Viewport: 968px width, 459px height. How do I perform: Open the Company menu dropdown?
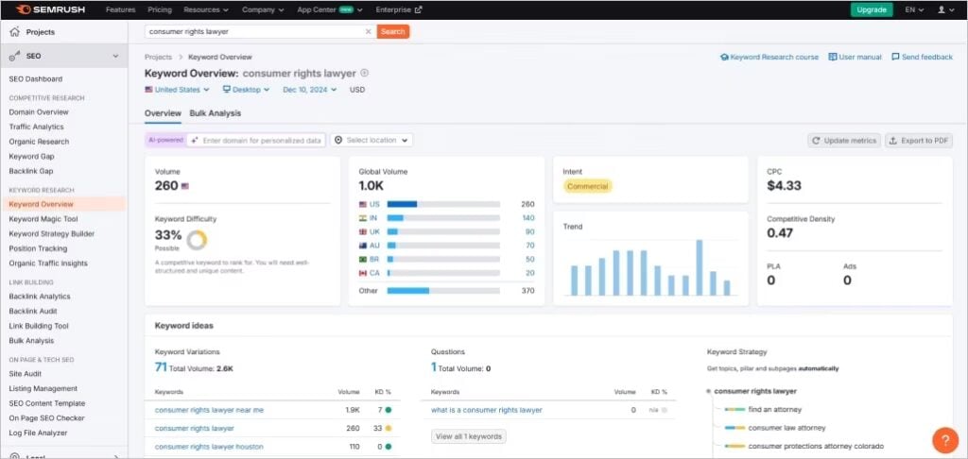[x=263, y=9]
